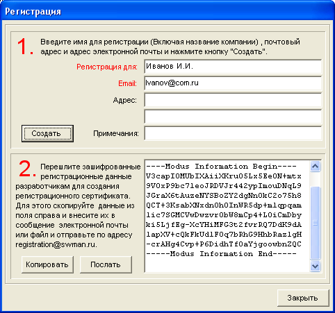
Task: Focus the Регистрация для name field
Action: (x=233, y=67)
